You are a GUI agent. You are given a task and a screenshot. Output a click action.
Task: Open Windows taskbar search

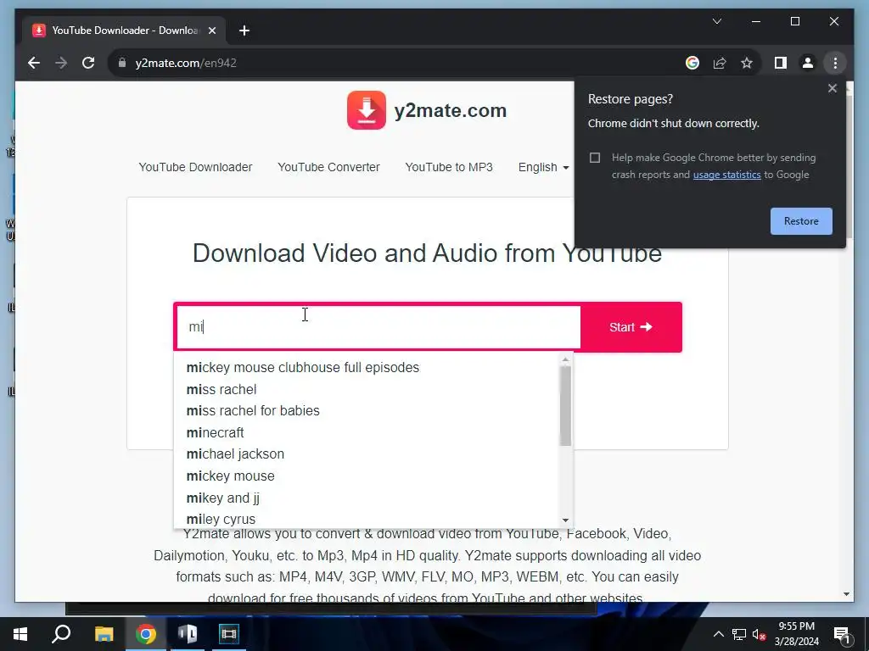[61, 634]
